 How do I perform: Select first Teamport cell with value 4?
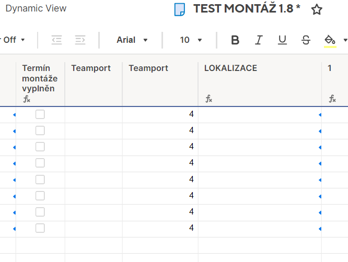160,115
